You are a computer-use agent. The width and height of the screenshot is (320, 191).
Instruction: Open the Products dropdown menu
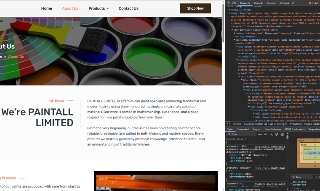[99, 8]
